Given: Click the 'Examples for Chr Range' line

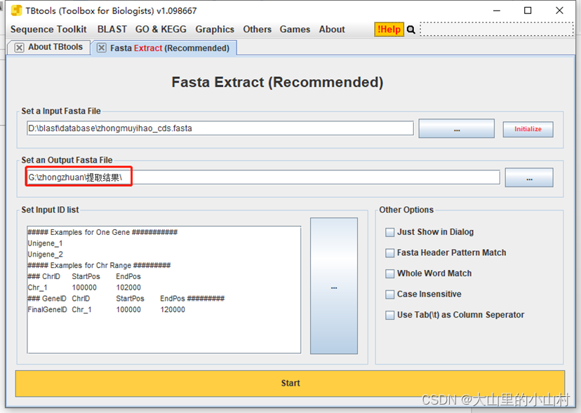Looking at the screenshot, I should (x=99, y=266).
